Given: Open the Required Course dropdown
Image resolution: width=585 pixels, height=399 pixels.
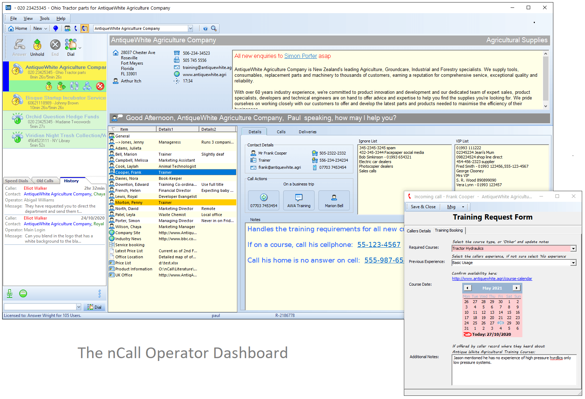Looking at the screenshot, I should 573,248.
